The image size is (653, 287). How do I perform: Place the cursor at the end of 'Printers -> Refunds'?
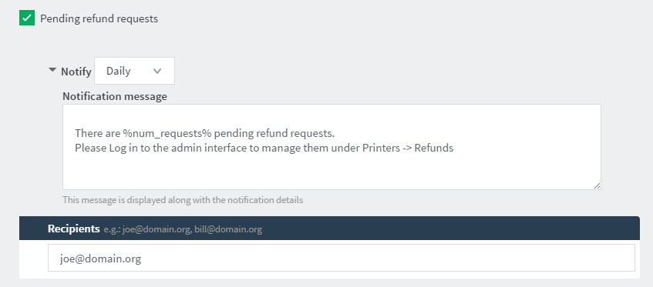point(453,148)
